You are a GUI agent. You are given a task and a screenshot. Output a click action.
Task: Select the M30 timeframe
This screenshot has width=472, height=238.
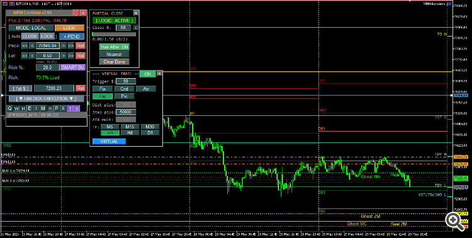coord(150,127)
